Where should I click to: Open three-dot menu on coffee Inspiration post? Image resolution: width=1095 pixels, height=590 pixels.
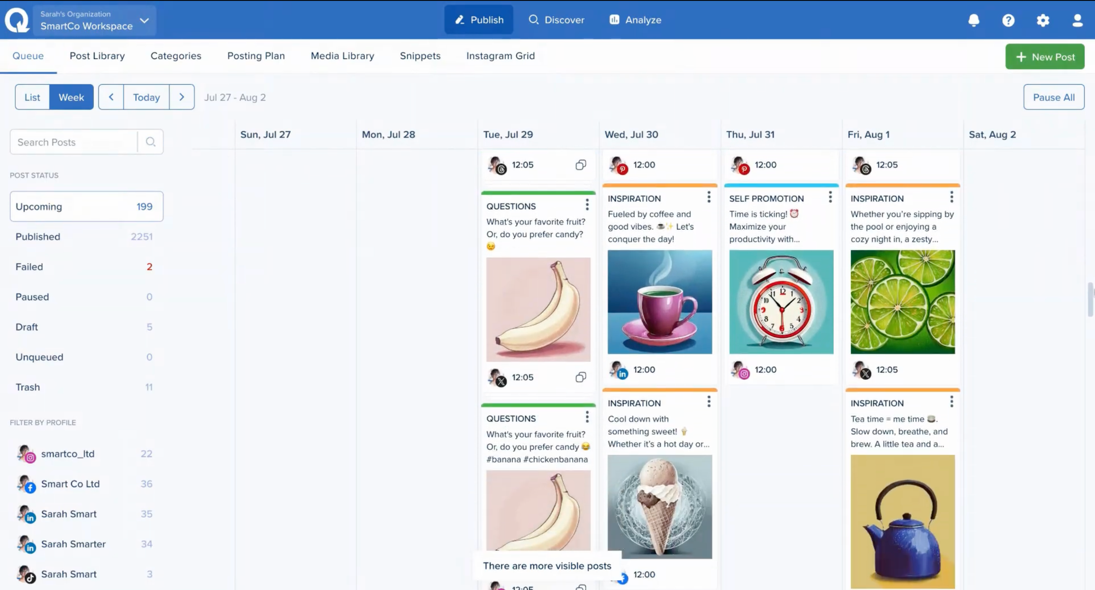point(708,197)
